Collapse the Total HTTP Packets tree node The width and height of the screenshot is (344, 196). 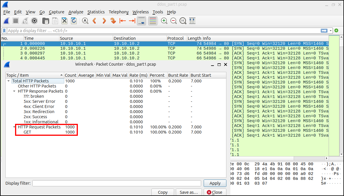pos(9,81)
